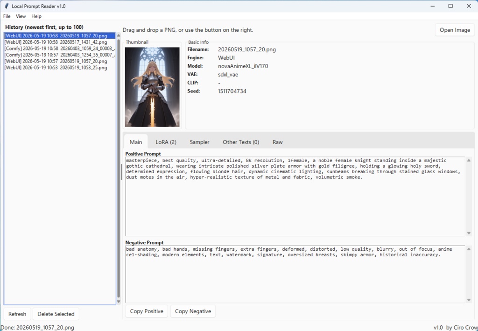Image resolution: width=478 pixels, height=331 pixels.
Task: Click the status bar Done message
Action: coord(37,327)
